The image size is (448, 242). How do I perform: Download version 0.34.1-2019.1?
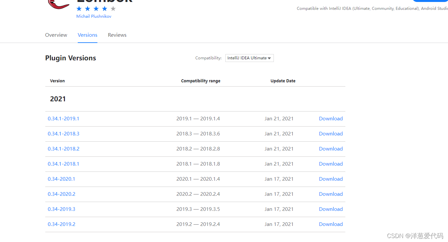tap(331, 119)
